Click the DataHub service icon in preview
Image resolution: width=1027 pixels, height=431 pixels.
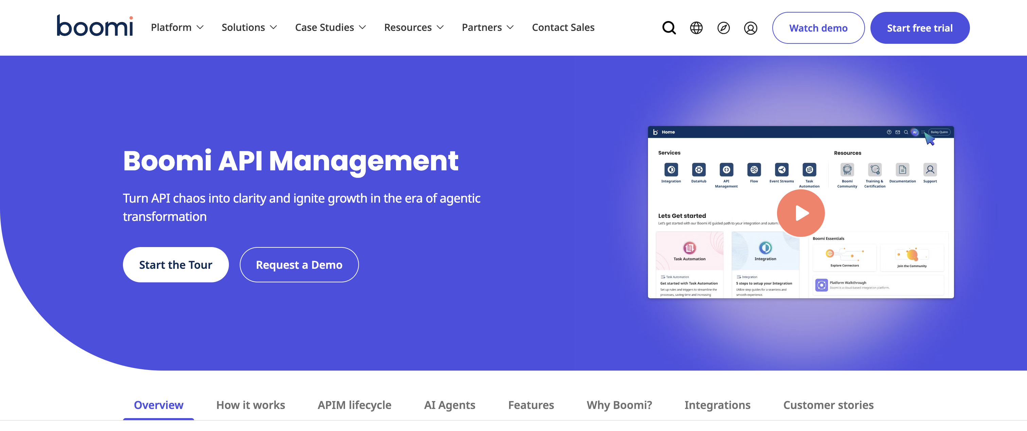pyautogui.click(x=699, y=170)
